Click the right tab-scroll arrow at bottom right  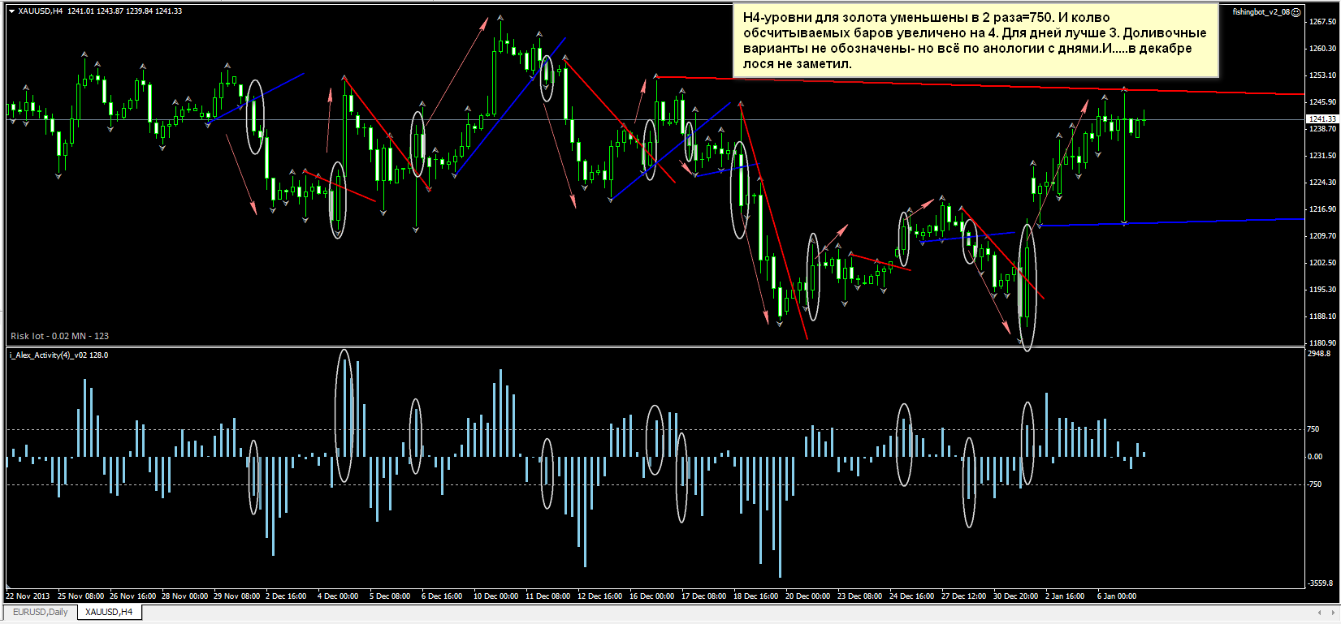coord(1331,612)
